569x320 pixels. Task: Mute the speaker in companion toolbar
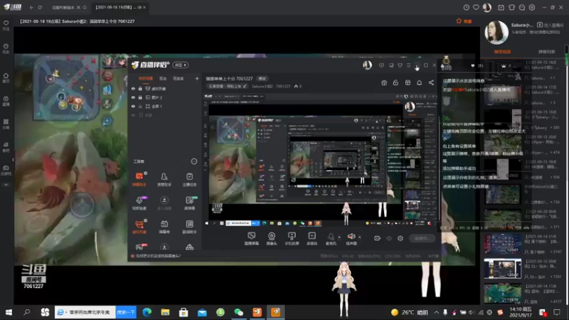tap(351, 238)
